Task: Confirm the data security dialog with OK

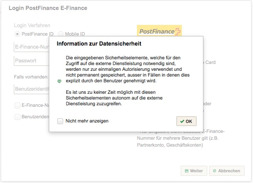Action: [186, 121]
